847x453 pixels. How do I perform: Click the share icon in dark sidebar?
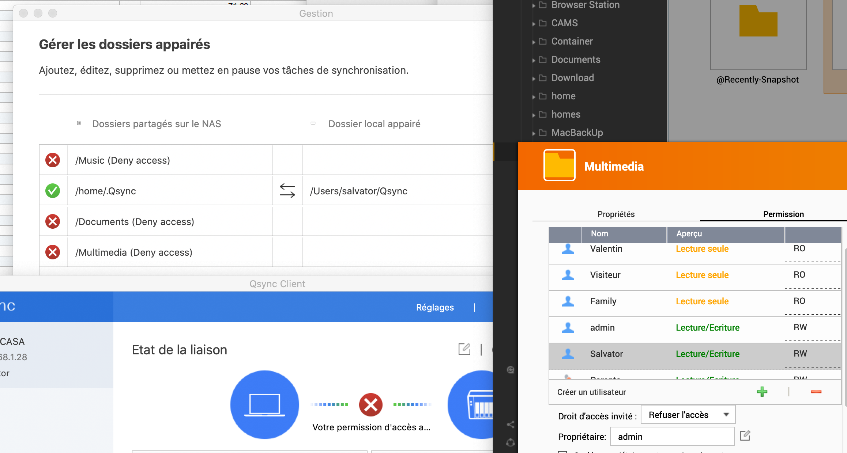(511, 425)
